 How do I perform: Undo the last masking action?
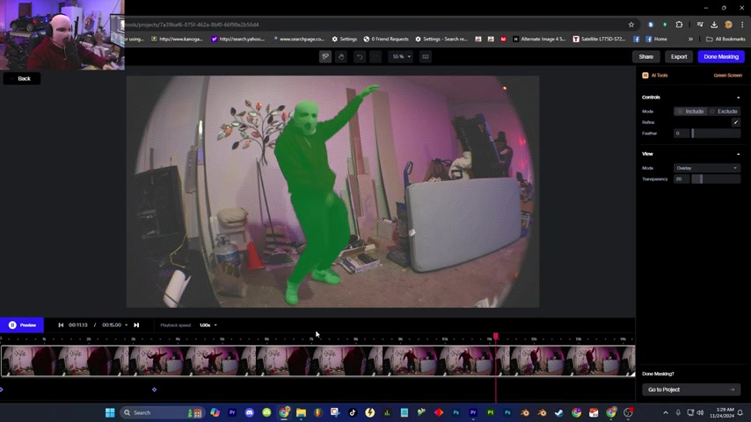360,56
